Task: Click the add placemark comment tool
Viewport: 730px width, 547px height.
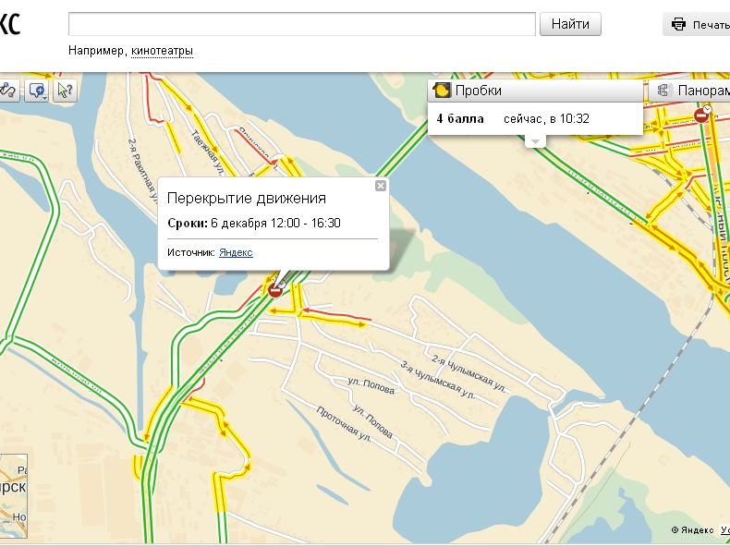Action: 35,90
